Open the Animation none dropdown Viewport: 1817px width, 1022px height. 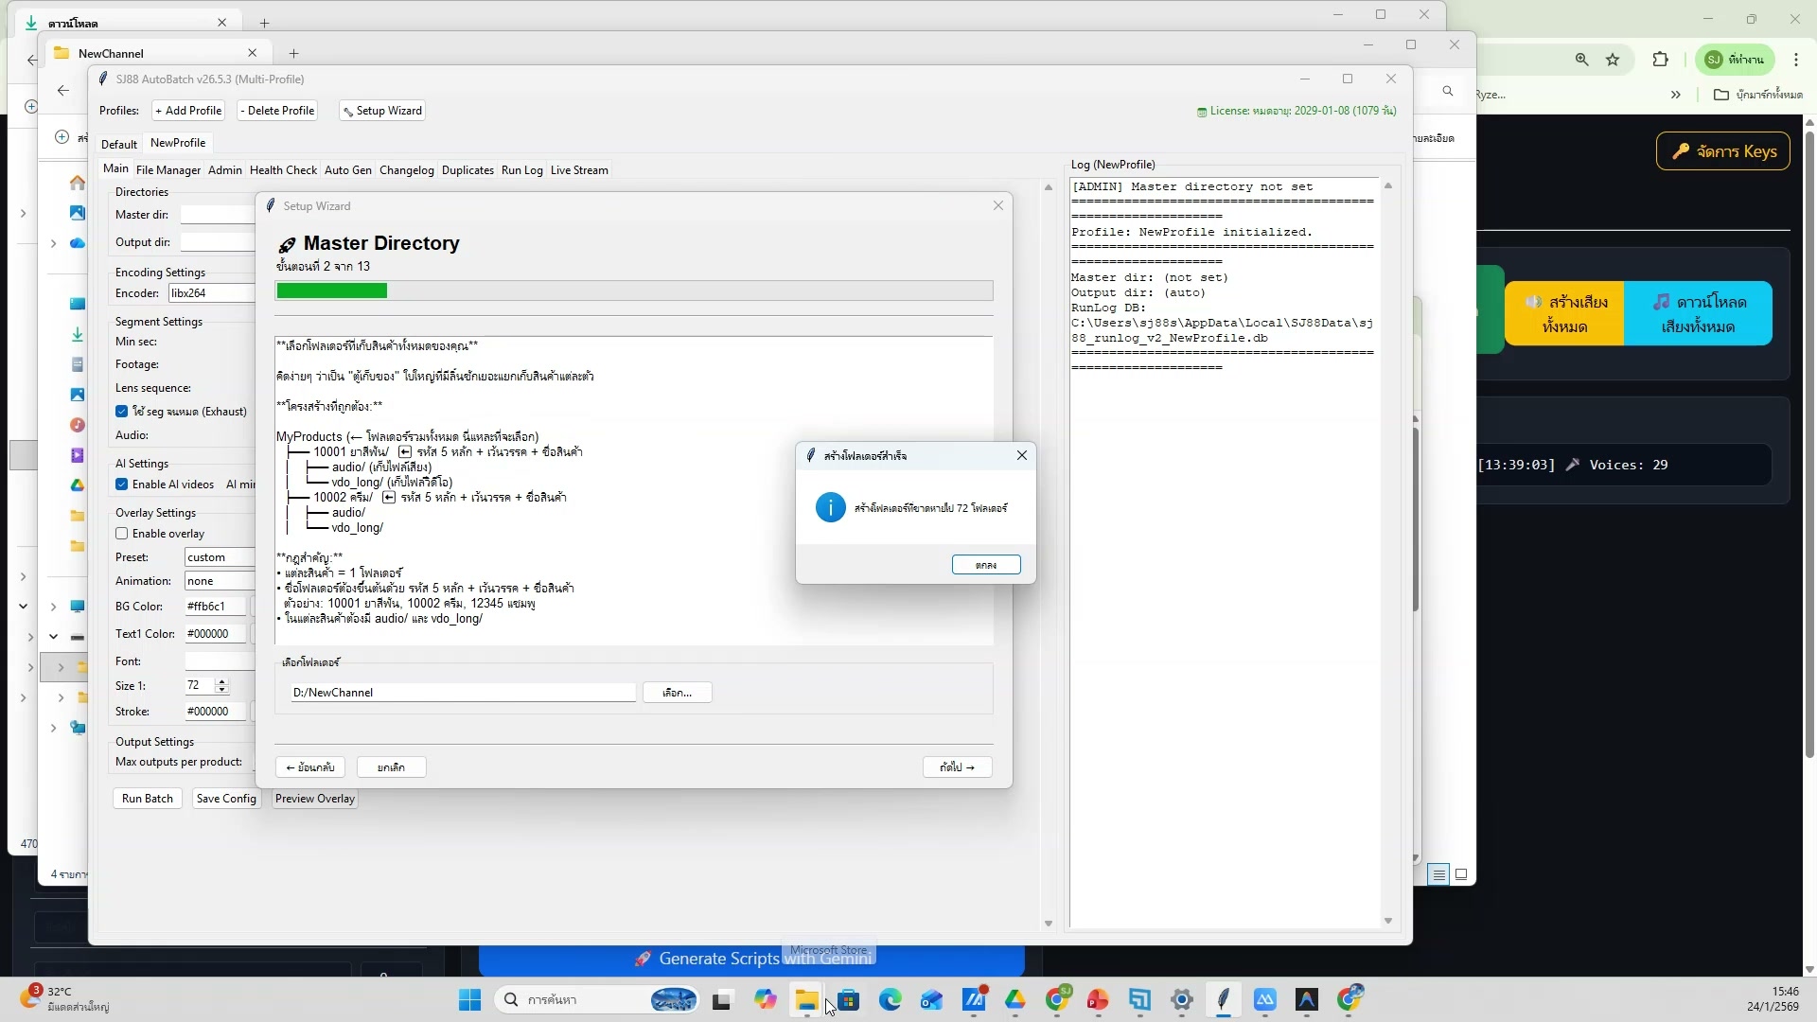(220, 581)
